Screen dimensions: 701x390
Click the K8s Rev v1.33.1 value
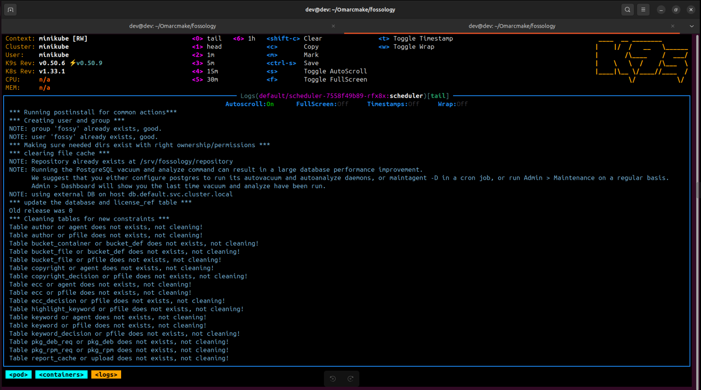pyautogui.click(x=52, y=71)
